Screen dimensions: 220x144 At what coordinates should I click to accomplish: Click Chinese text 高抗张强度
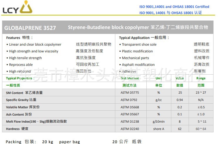coord(86,58)
